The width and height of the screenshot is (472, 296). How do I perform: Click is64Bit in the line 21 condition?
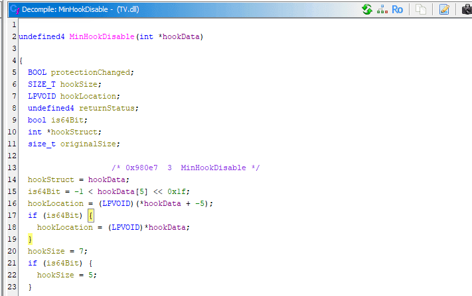click(x=62, y=263)
